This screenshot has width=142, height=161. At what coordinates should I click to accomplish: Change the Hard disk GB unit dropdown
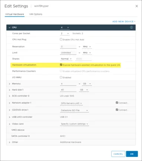[84, 90]
